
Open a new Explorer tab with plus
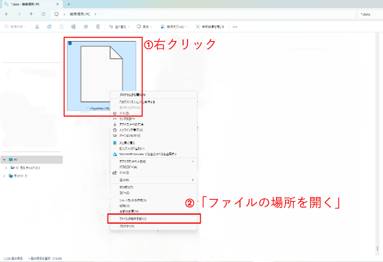pyautogui.click(x=69, y=4)
